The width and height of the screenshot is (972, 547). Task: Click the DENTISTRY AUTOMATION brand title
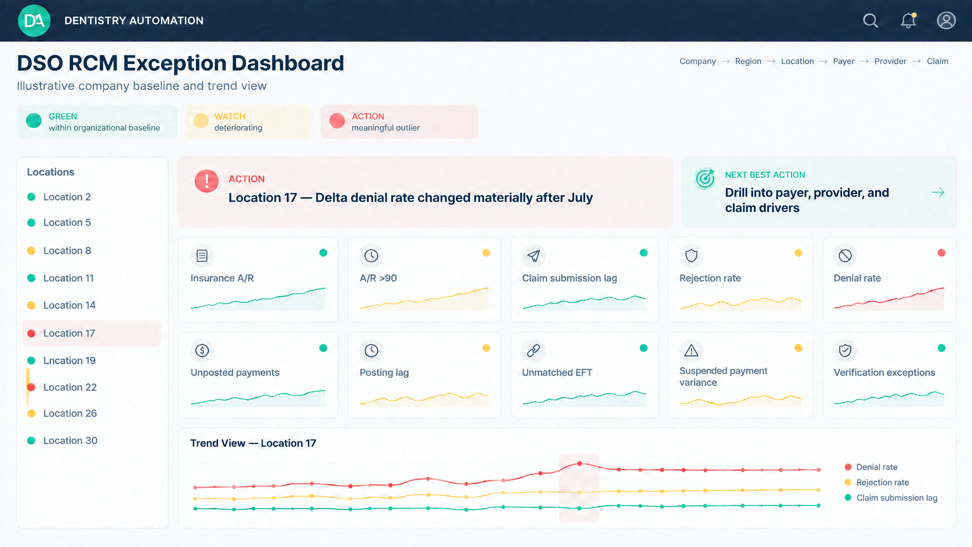(x=134, y=21)
